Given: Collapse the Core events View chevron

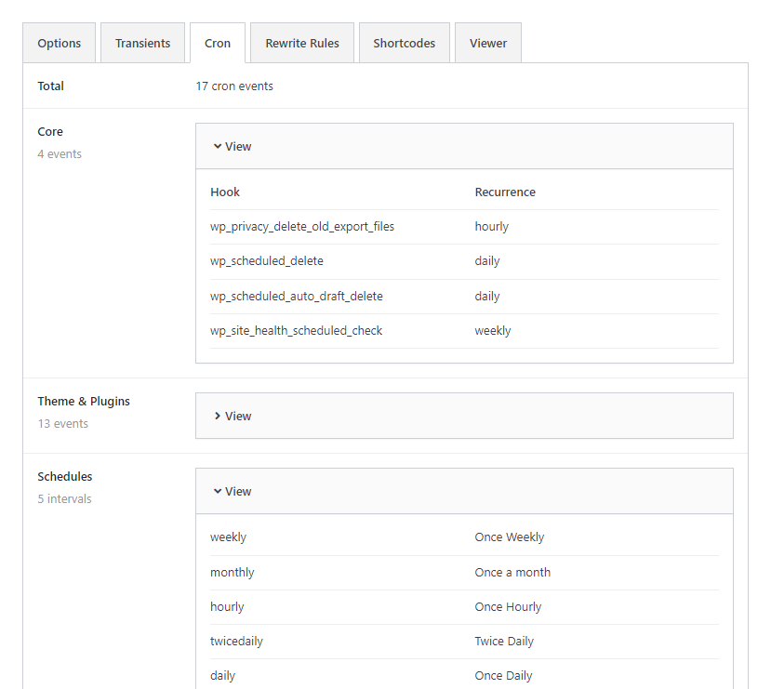Looking at the screenshot, I should click(x=217, y=146).
